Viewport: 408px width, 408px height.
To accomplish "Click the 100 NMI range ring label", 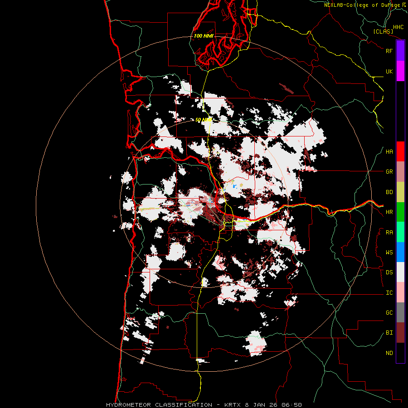I will (204, 36).
